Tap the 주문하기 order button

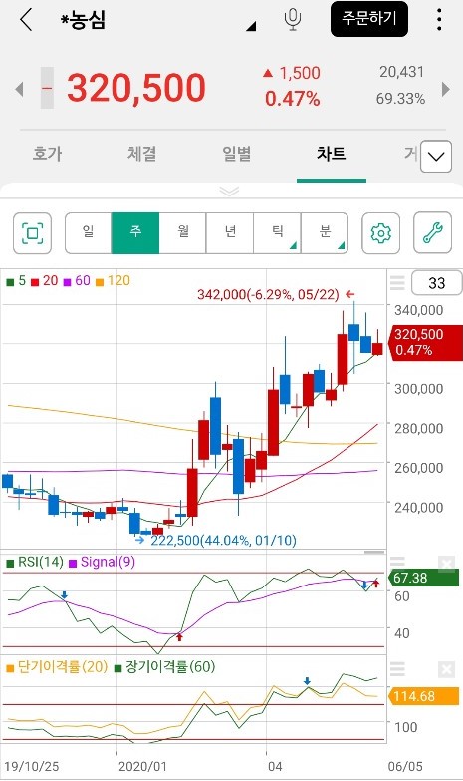coord(369,19)
